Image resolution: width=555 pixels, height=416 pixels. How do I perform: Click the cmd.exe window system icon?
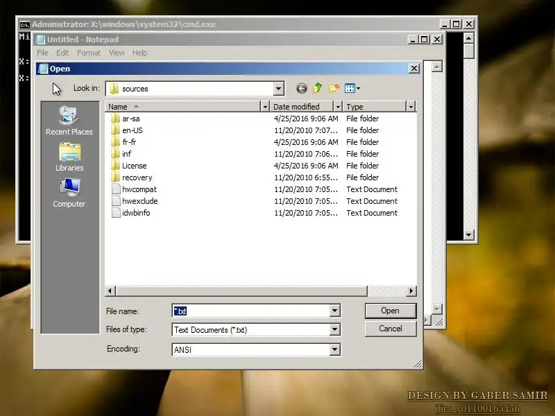pyautogui.click(x=24, y=24)
